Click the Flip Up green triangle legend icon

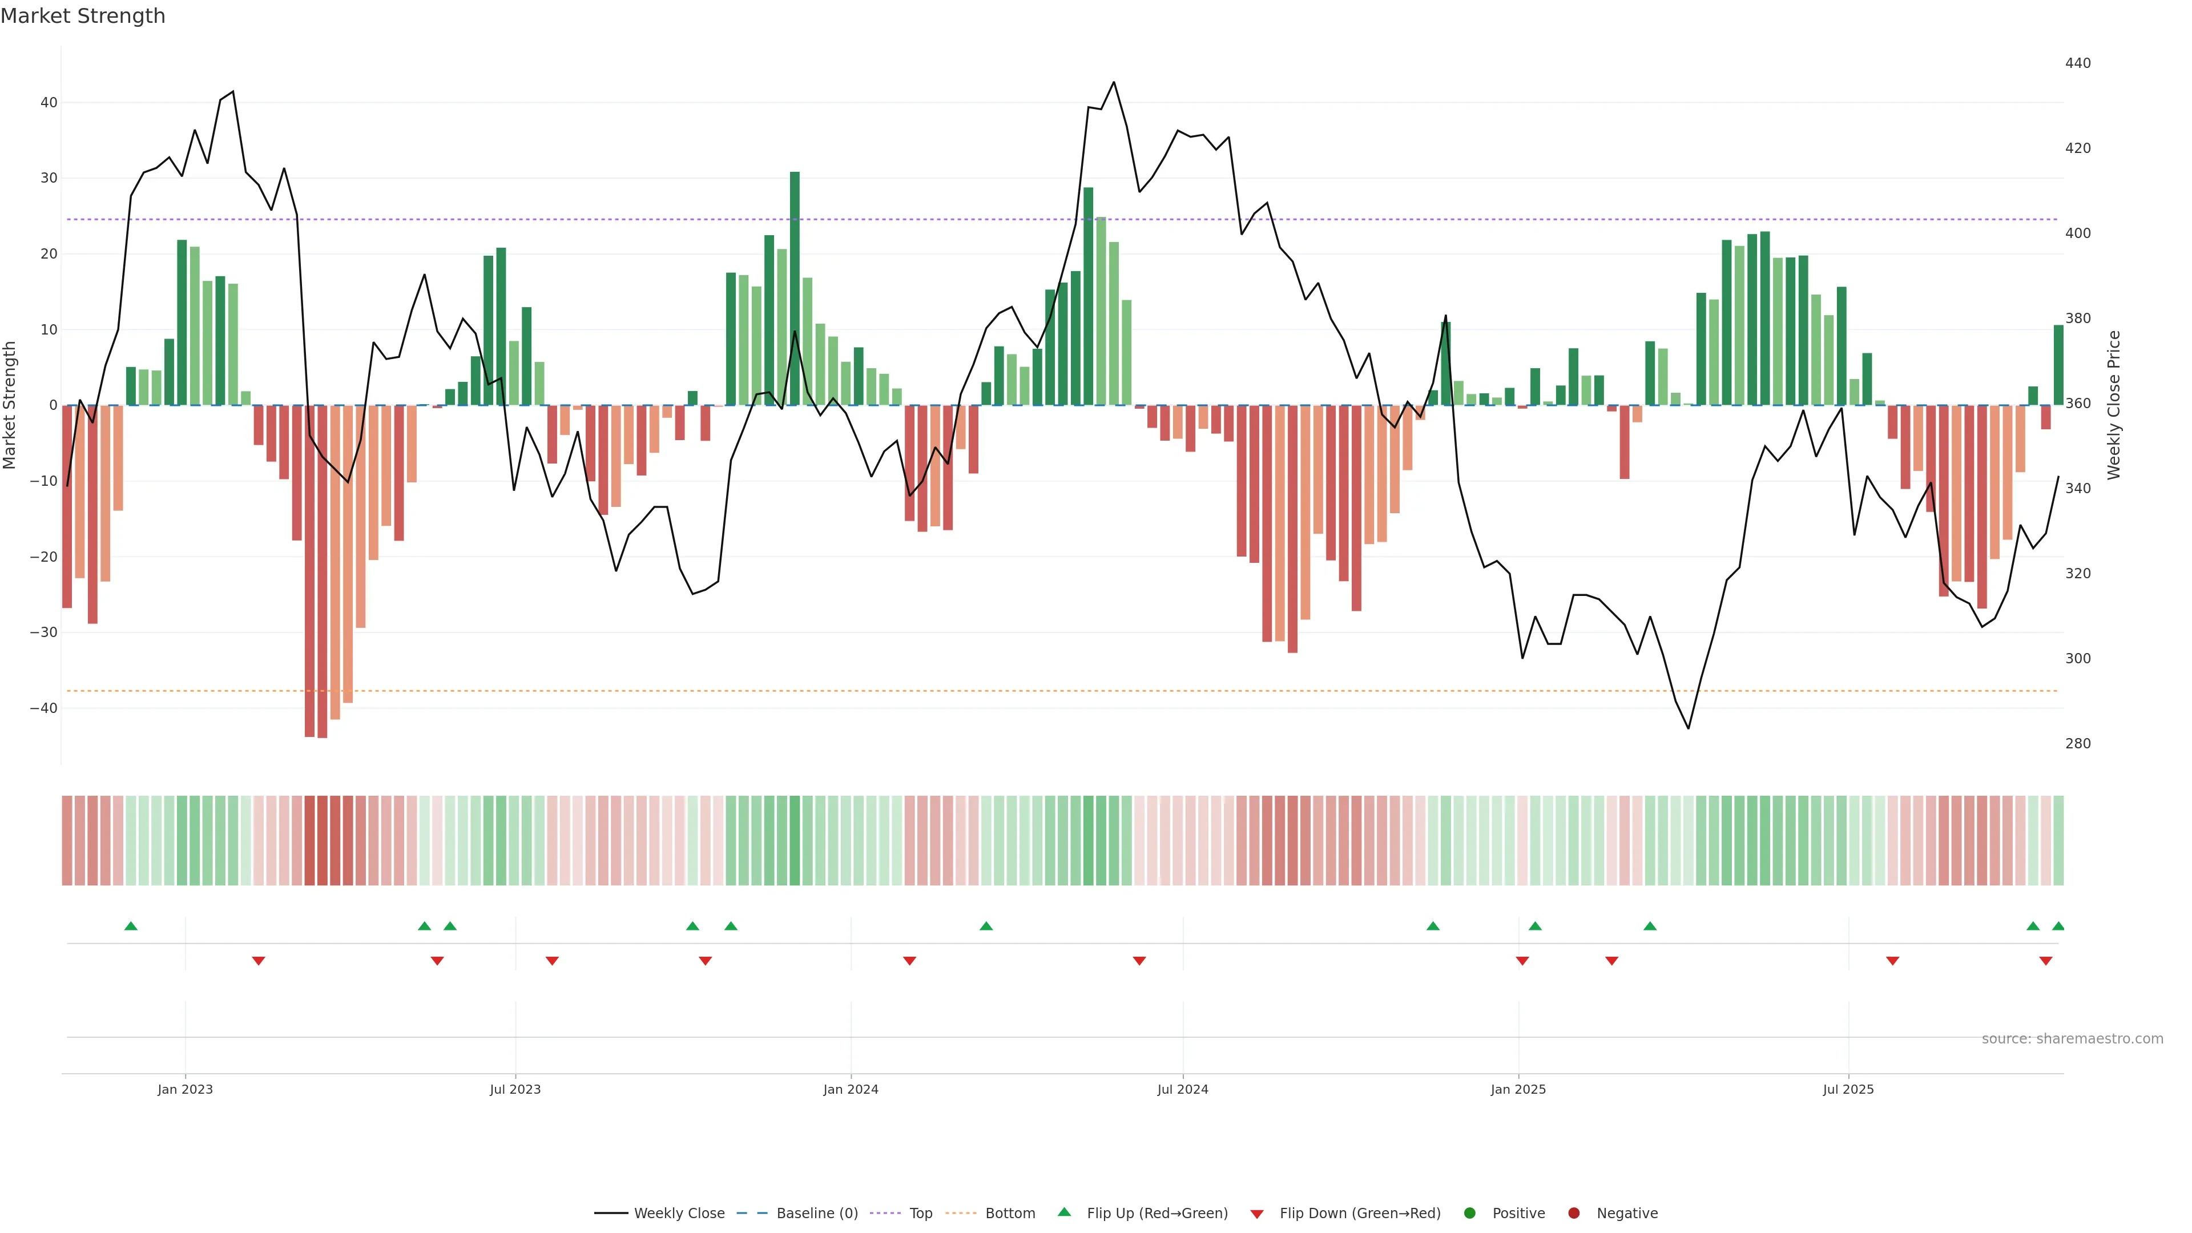[1063, 1212]
